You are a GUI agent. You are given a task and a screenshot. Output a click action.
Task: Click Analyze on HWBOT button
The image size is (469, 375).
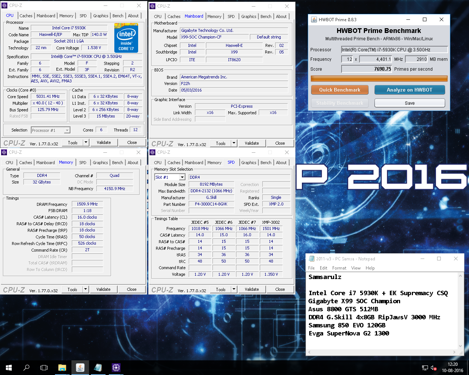point(410,90)
